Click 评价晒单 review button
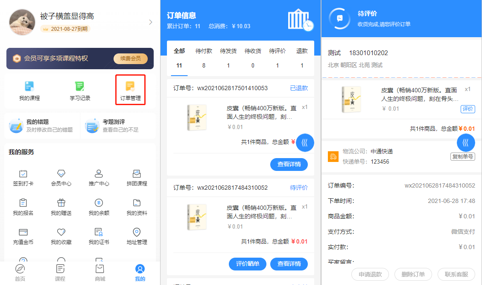 pos(248,264)
